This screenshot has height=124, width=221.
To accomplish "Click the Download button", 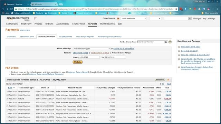I will pos(160,80).
